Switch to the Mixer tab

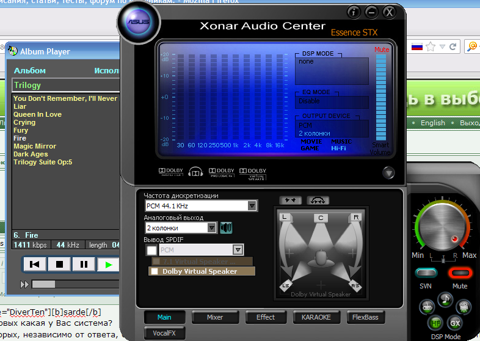click(215, 317)
